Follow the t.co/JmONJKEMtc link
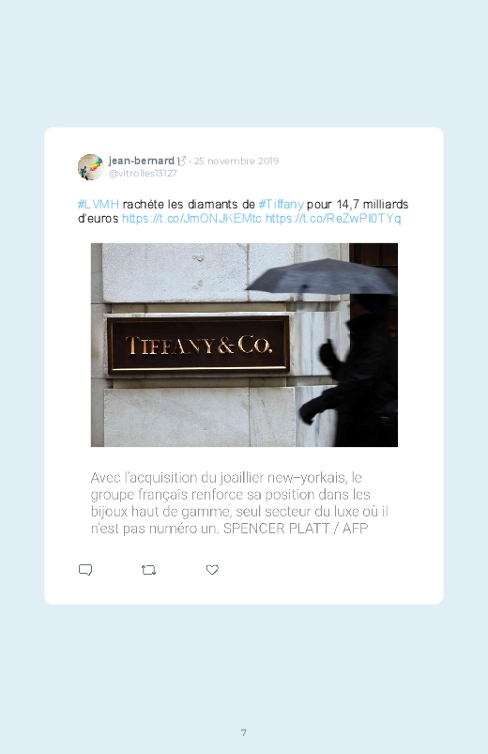This screenshot has height=754, width=488. [x=191, y=219]
